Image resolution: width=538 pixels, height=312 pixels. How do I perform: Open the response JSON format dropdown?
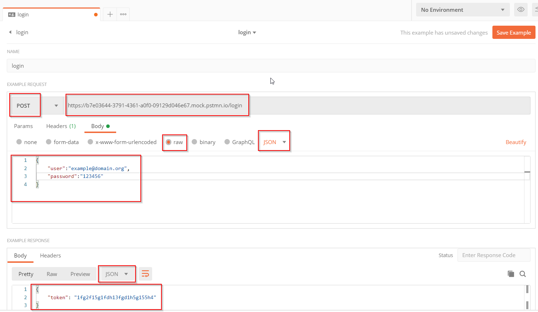pyautogui.click(x=117, y=274)
